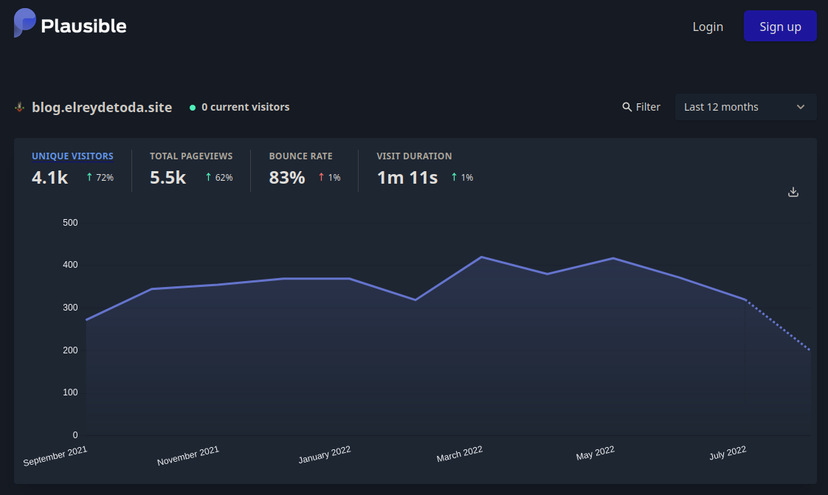Viewport: 828px width, 495px height.
Task: Click the November 2021 axis label
Action: (188, 455)
